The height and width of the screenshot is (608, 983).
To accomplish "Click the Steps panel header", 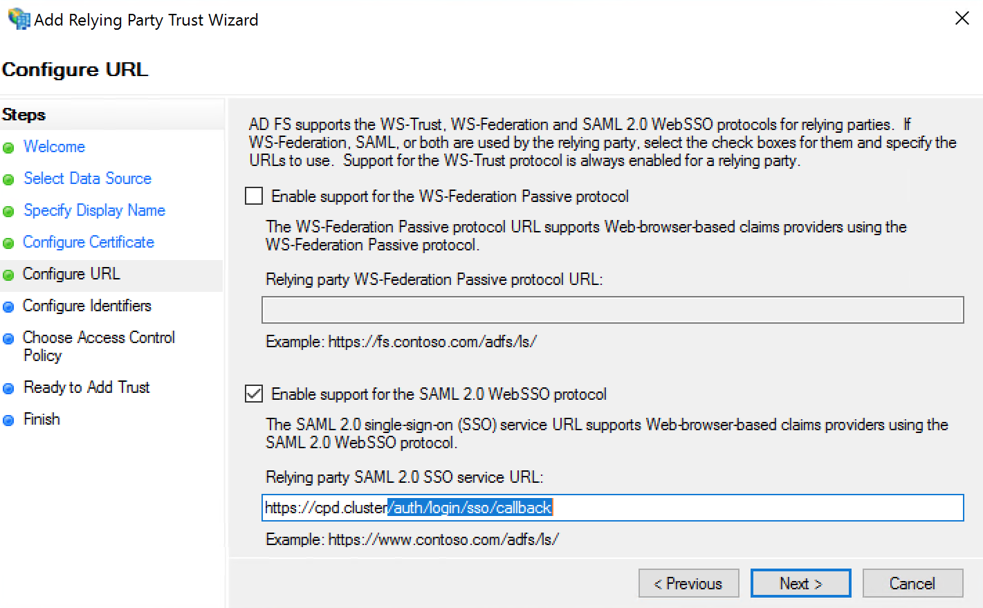I will tap(24, 115).
